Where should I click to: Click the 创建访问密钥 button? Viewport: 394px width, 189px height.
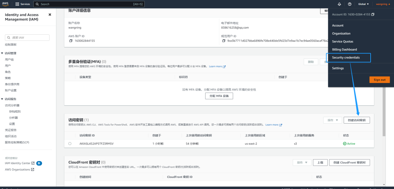point(356,120)
